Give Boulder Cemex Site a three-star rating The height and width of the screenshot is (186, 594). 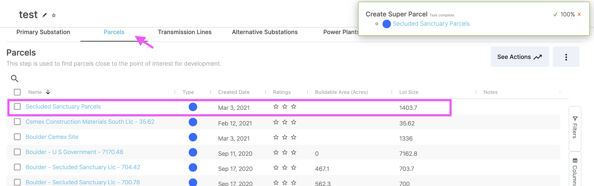(294, 137)
